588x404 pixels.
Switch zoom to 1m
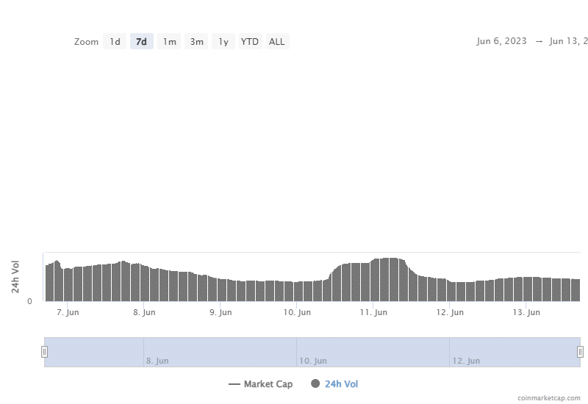pyautogui.click(x=169, y=42)
